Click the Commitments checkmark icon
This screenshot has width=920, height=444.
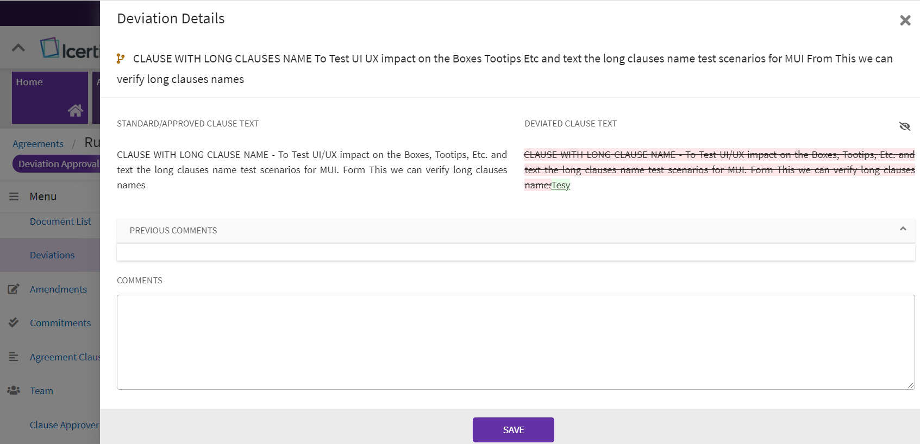[14, 323]
